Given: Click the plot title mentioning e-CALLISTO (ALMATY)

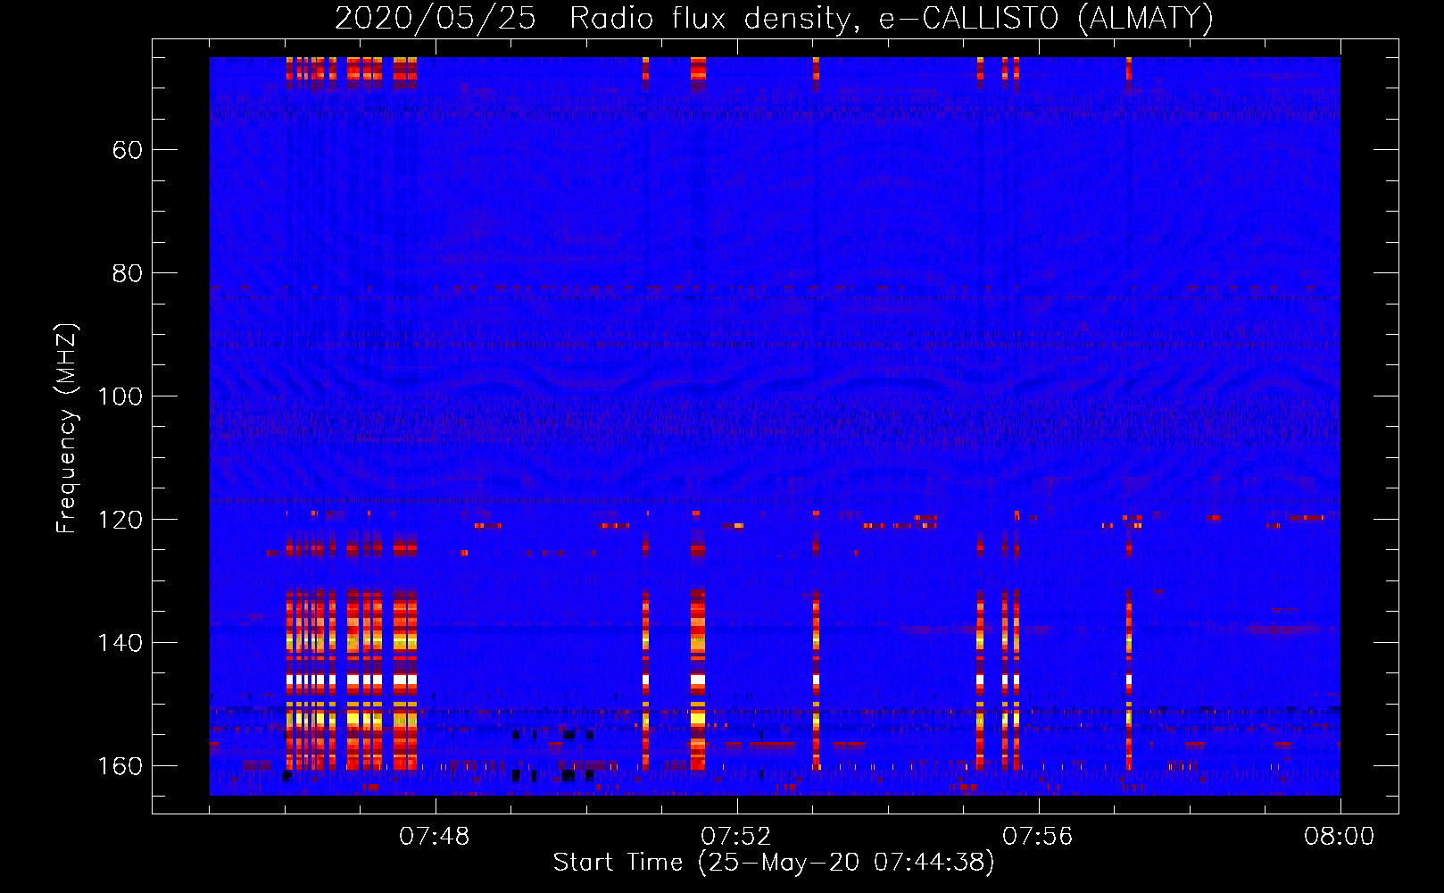Looking at the screenshot, I should 775,18.
